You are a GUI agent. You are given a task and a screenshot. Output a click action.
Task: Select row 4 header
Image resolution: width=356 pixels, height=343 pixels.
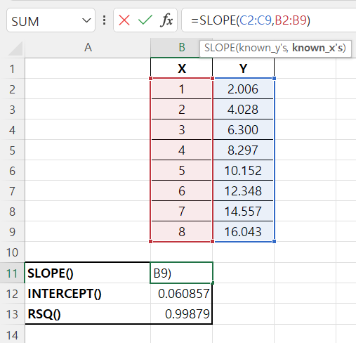coord(12,130)
